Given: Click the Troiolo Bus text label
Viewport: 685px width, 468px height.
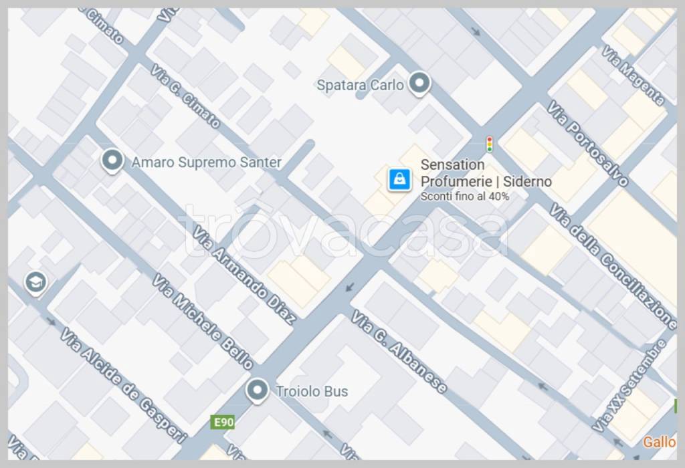Looking at the screenshot, I should click(x=312, y=391).
